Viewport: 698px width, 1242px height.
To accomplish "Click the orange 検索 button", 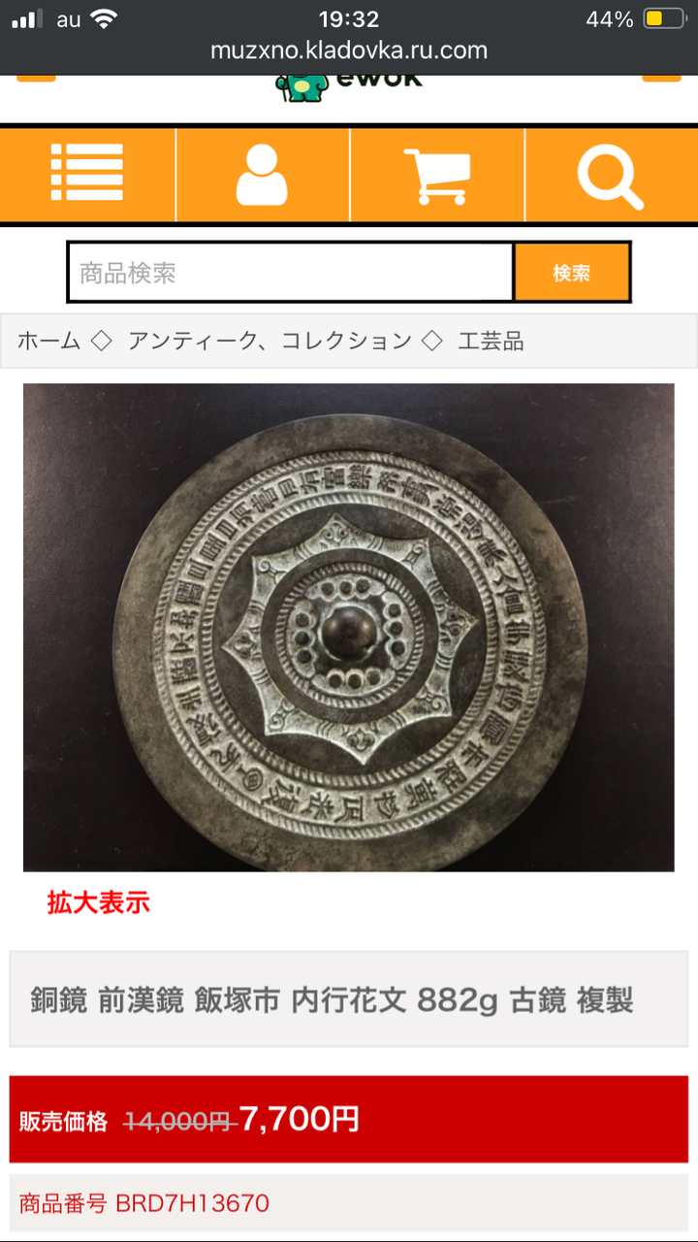I will tap(572, 273).
